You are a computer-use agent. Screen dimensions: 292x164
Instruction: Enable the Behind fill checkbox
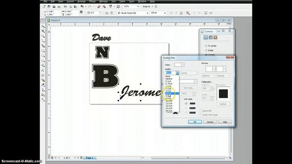[x=201, y=111]
